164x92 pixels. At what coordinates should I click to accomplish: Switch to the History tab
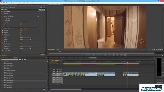21,58
